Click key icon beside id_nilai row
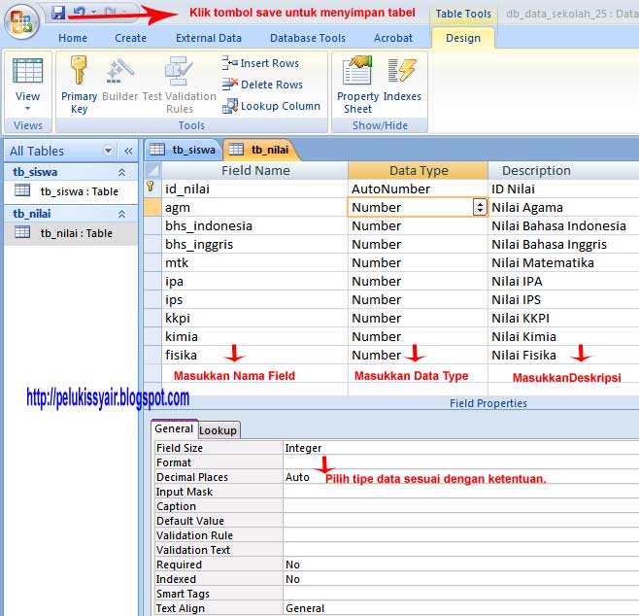Viewport: 639px width, 616px height. 151,187
